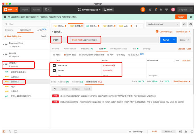The height and width of the screenshot is (135, 196).
Task: Open the Comments (0) icon link
Action: [164, 32]
